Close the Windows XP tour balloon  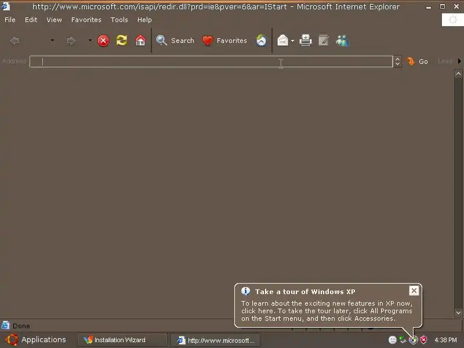pos(414,291)
